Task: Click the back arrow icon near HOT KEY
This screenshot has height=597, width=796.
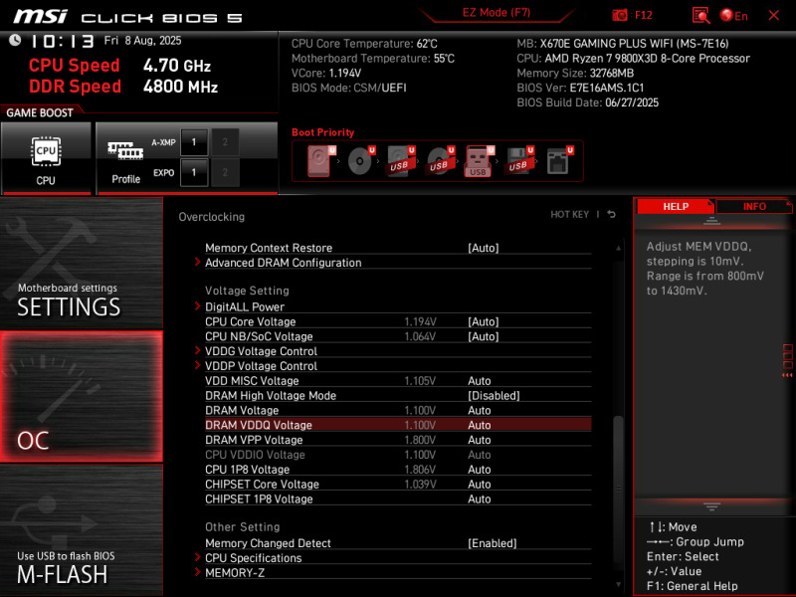Action: [x=611, y=214]
